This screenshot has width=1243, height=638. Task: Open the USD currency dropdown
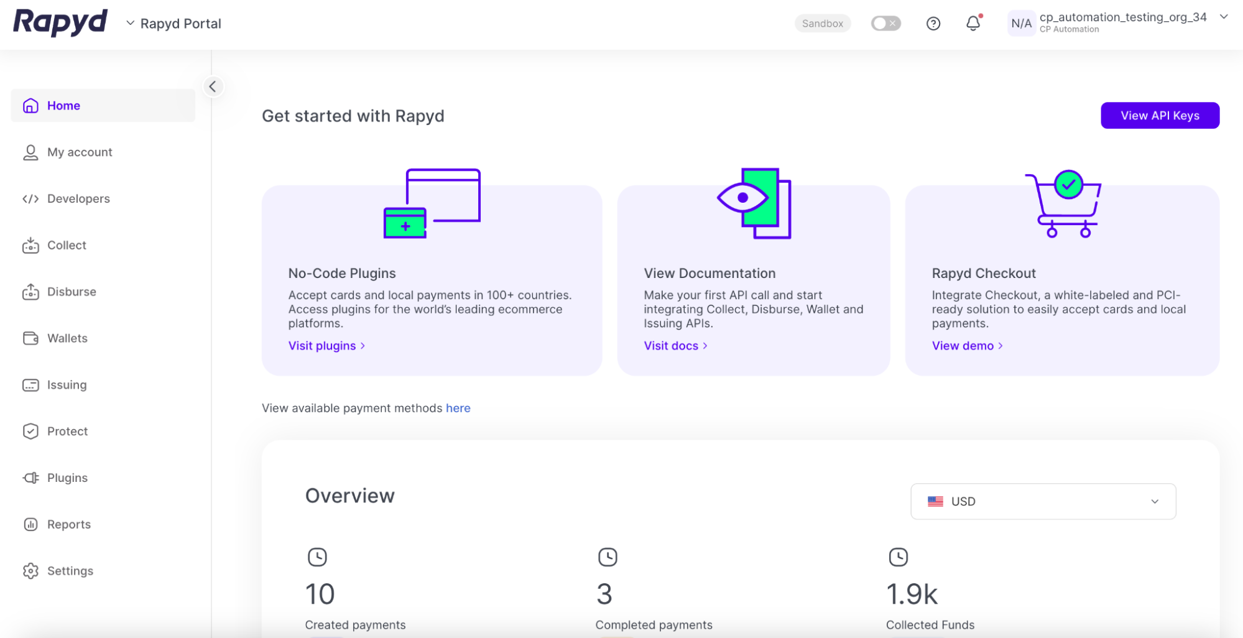tap(1043, 501)
